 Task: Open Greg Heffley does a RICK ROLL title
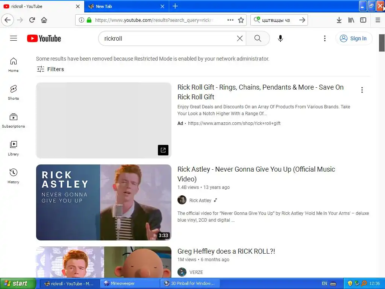coord(226,251)
